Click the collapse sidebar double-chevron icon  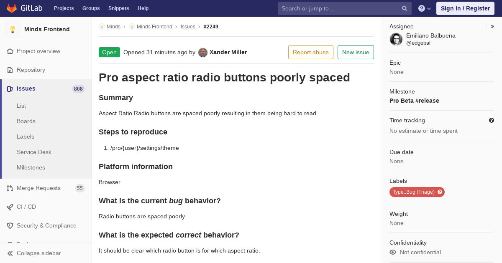pos(10,253)
